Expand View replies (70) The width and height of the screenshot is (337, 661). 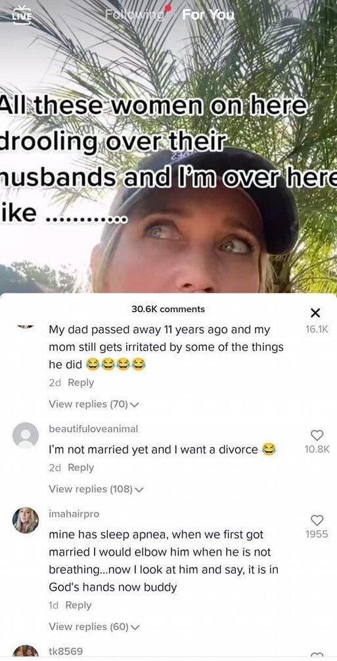[94, 404]
